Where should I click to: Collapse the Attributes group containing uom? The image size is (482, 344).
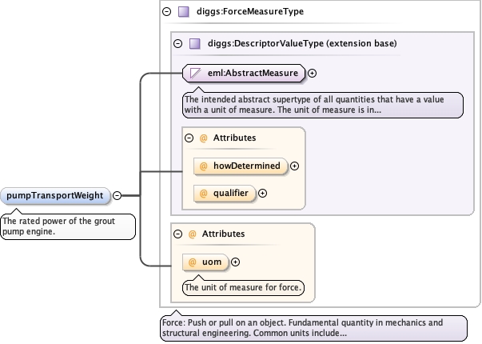(177, 234)
